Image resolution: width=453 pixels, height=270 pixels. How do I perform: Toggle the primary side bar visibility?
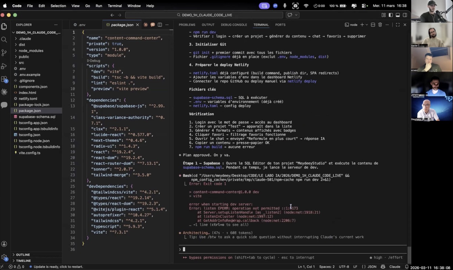click(391, 15)
